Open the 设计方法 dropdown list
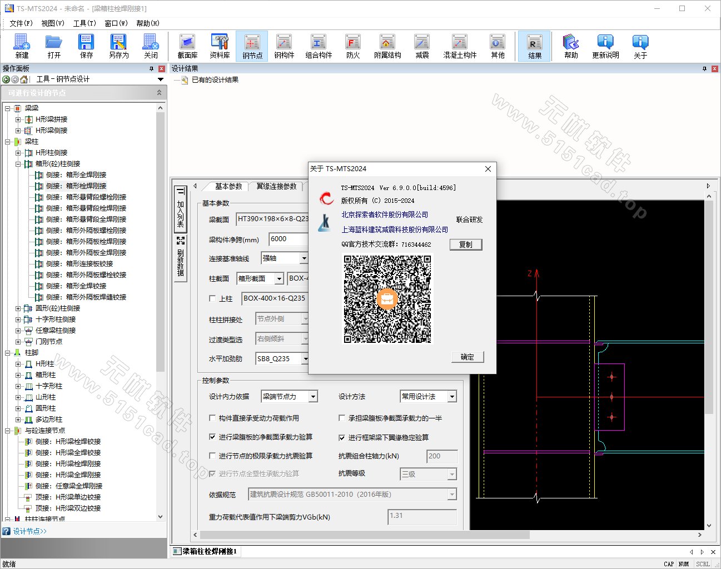This screenshot has height=569, width=721. pyautogui.click(x=452, y=396)
